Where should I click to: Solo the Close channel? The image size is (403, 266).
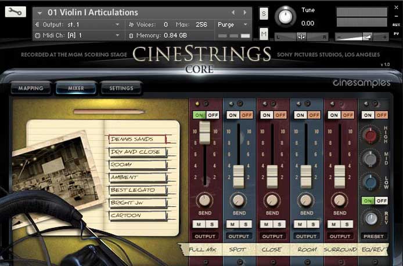tap(279, 224)
